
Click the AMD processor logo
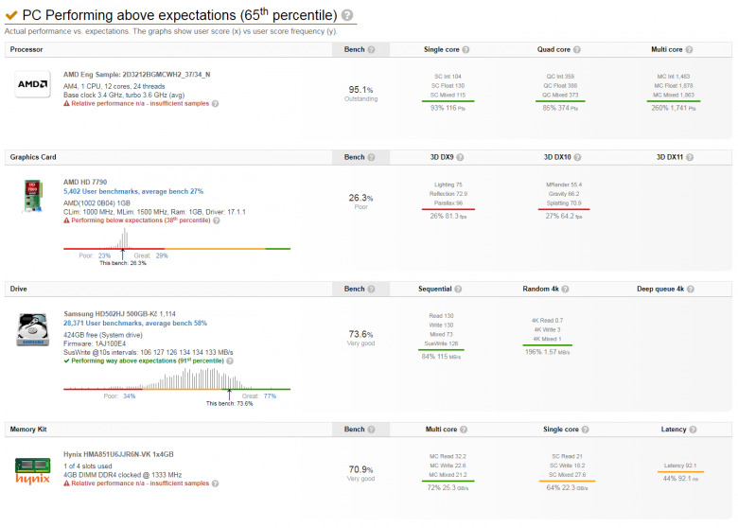click(32, 84)
